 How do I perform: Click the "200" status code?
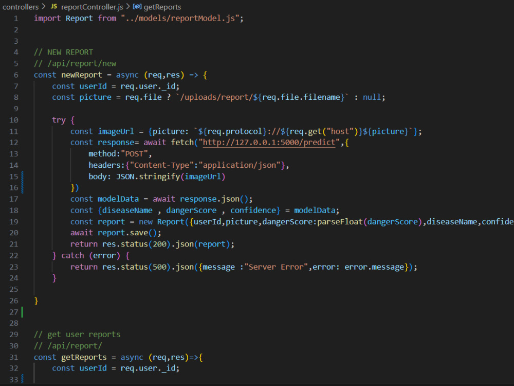click(159, 244)
